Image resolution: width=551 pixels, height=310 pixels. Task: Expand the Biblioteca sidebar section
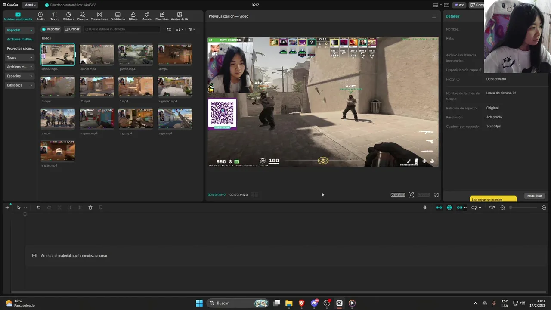click(20, 85)
